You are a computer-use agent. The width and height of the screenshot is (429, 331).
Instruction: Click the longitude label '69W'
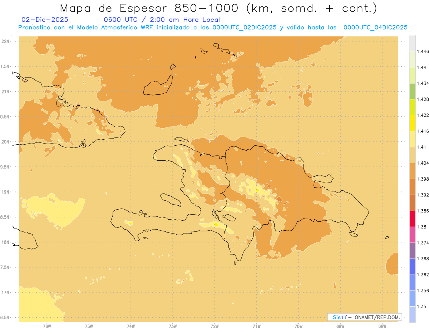pos(340,326)
